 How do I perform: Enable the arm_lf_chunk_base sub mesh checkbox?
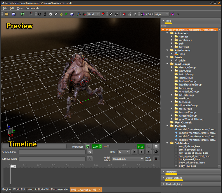pos(176,146)
